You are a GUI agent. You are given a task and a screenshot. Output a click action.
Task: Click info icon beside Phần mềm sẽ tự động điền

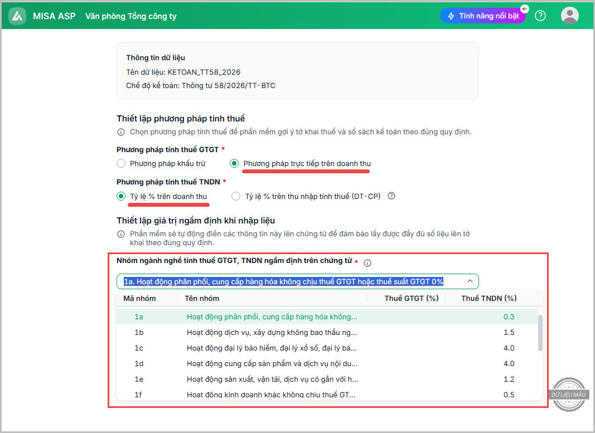pyautogui.click(x=120, y=234)
